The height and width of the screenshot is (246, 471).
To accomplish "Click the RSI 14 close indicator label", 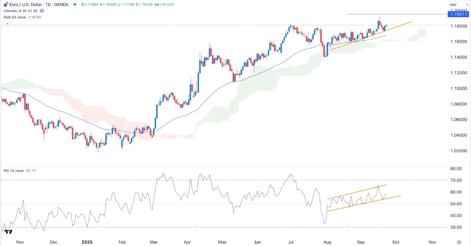I will pyautogui.click(x=14, y=170).
